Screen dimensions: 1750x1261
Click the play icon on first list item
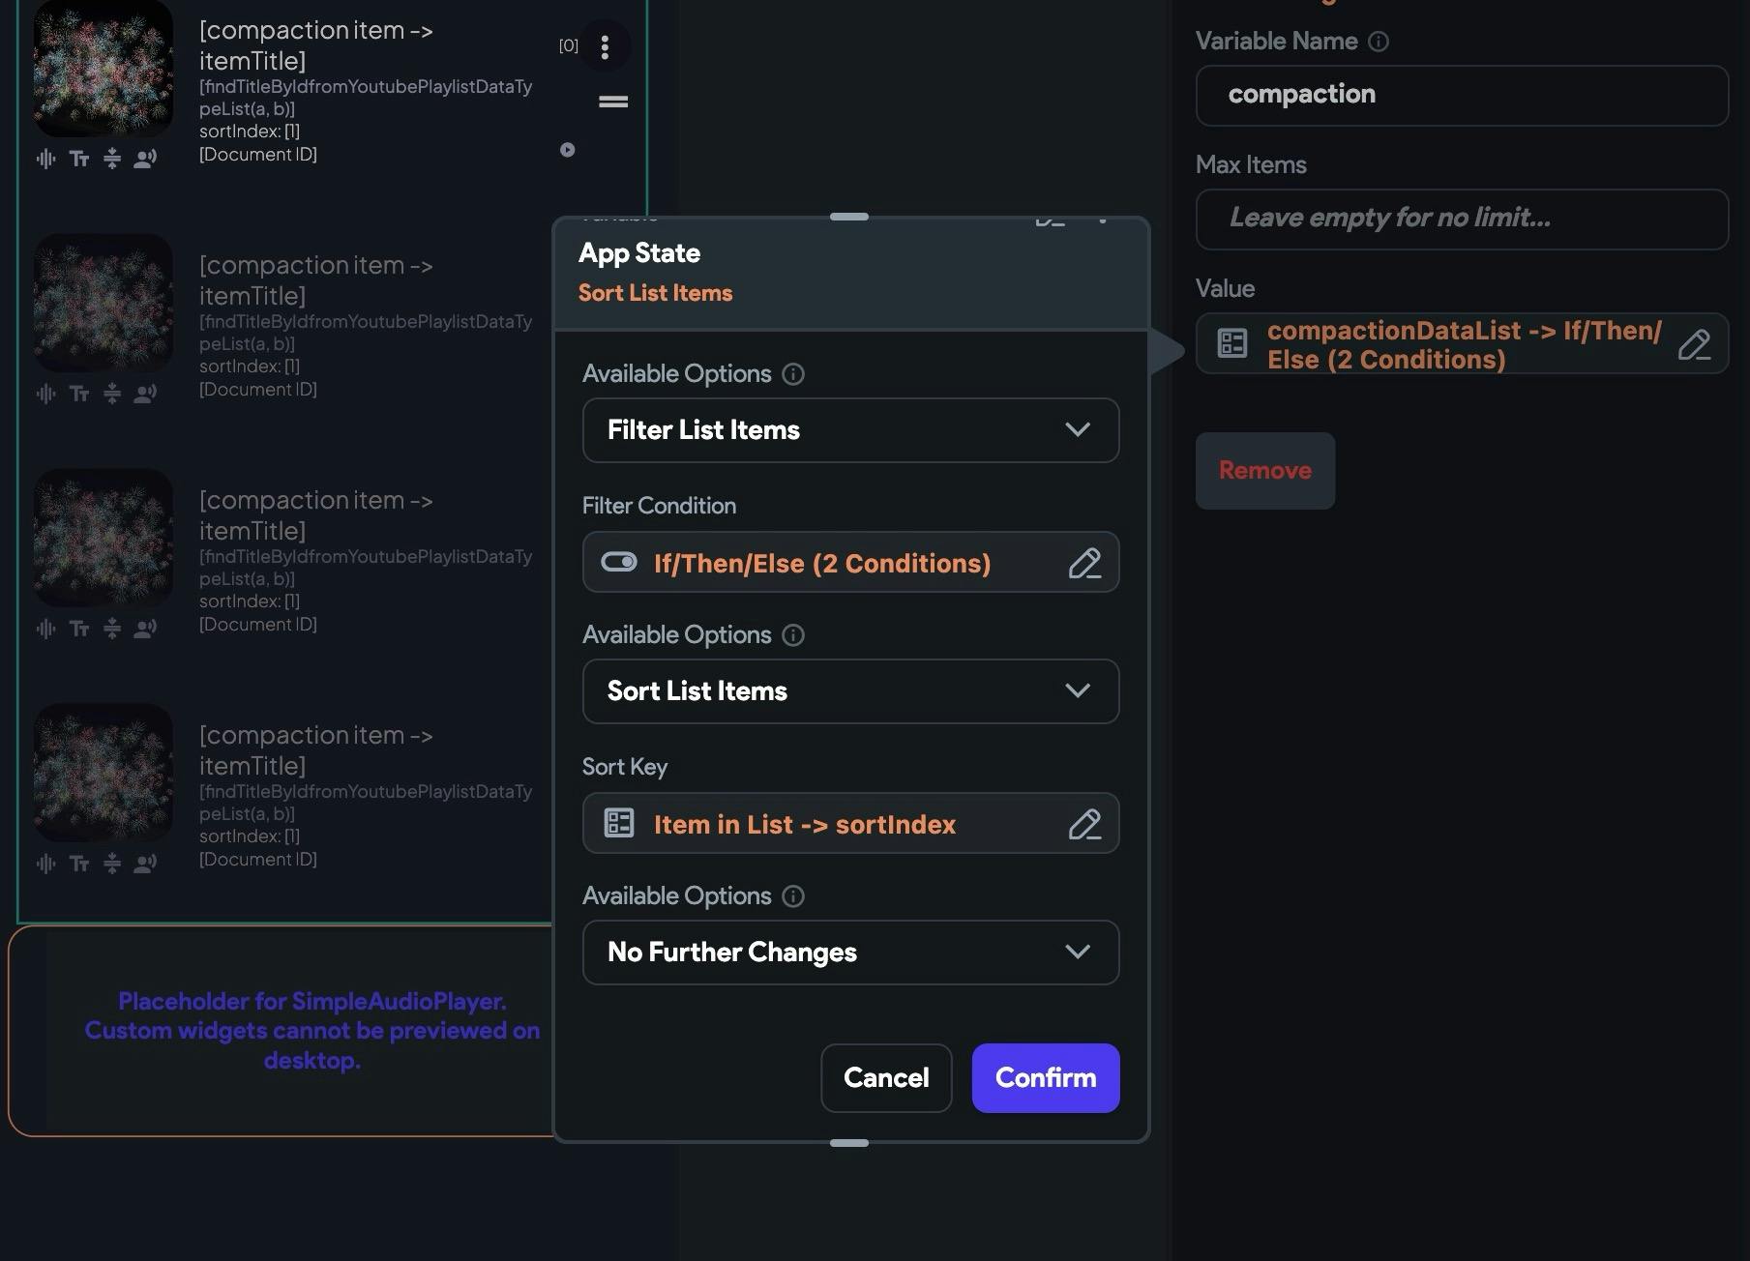[x=568, y=150]
